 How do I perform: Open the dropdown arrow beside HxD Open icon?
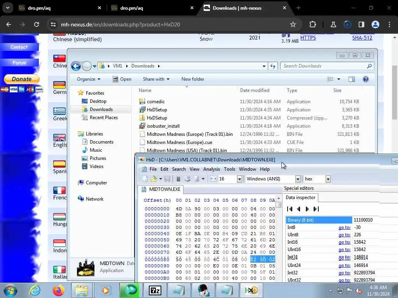(161, 179)
